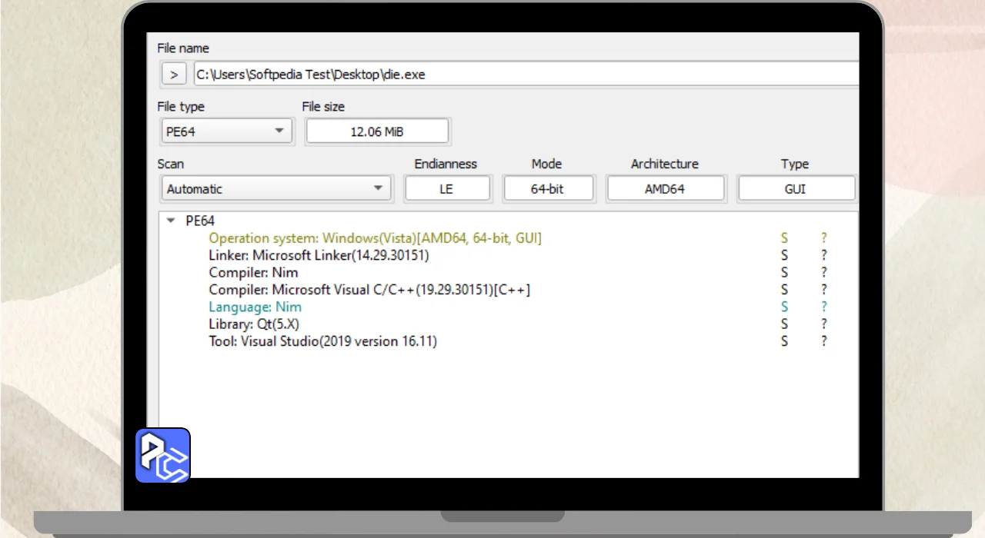Viewport: 985px width, 538px height.
Task: Click ? in the Operation system row
Action: tap(823, 238)
